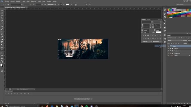This screenshot has height=107, width=191.
Task: Set center text alignment in the options bar
Action: 61,5
